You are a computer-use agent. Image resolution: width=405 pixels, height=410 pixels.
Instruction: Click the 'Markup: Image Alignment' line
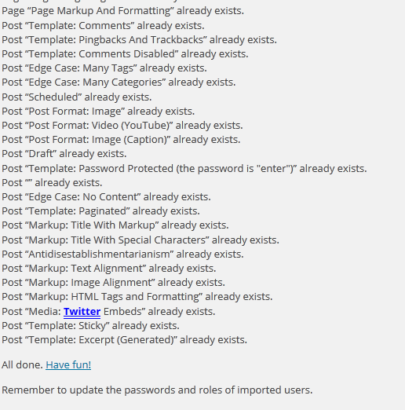(x=113, y=283)
